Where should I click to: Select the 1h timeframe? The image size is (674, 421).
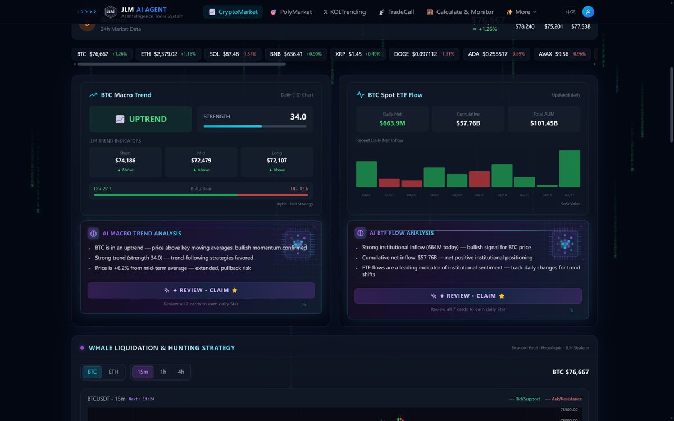(x=163, y=372)
